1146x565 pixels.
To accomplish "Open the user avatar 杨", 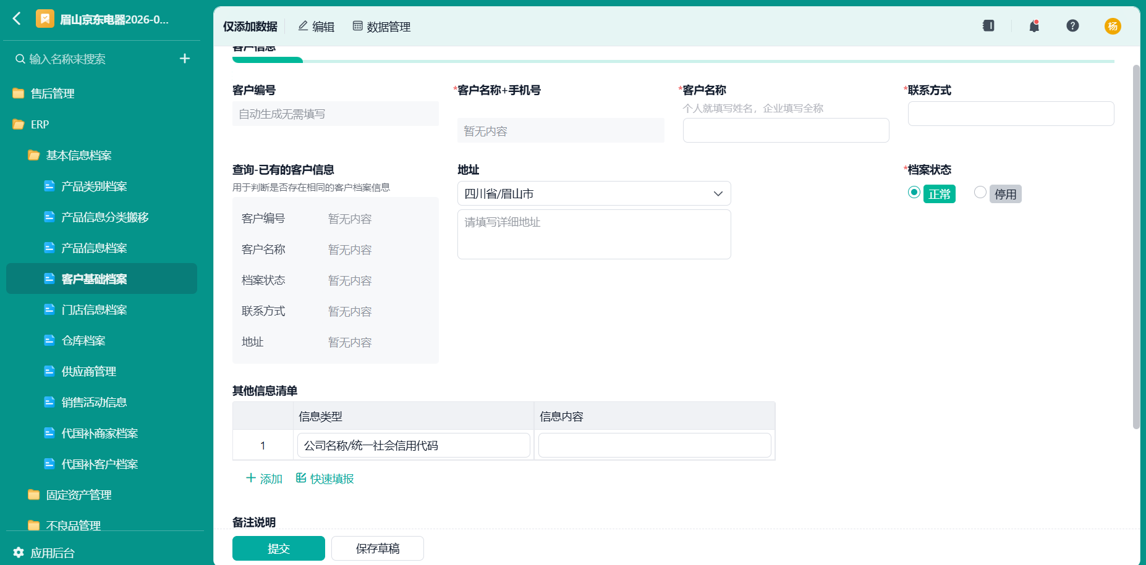I will (1113, 26).
